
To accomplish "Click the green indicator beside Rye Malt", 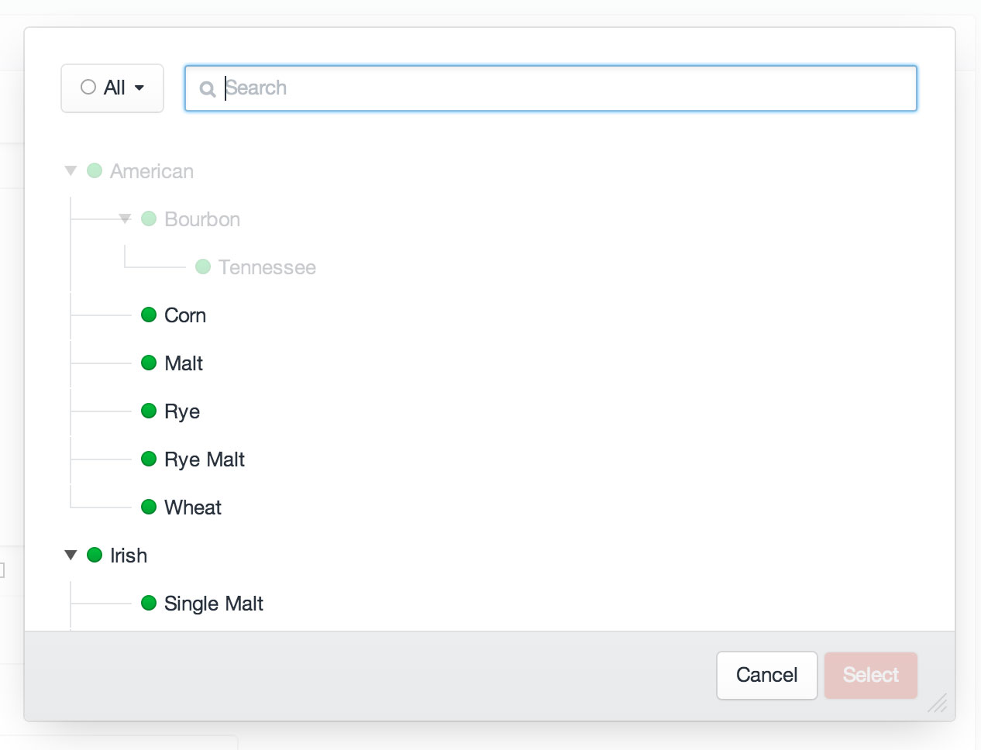I will point(149,459).
